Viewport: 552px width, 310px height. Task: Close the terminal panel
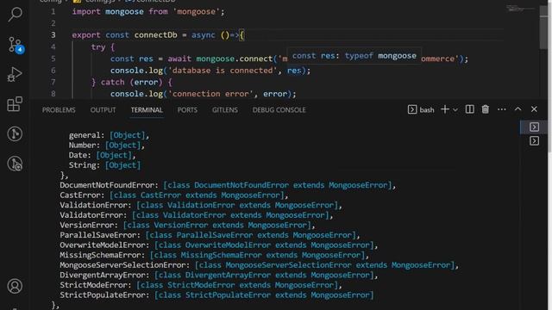pyautogui.click(x=534, y=109)
